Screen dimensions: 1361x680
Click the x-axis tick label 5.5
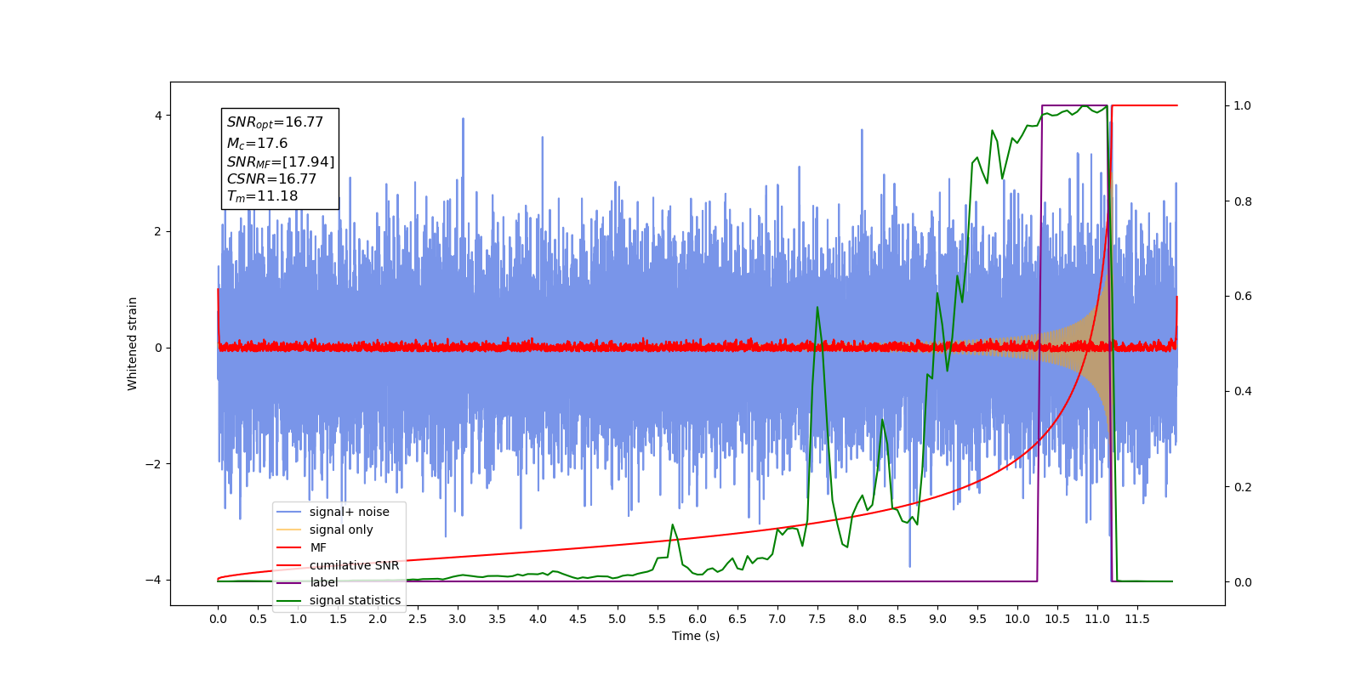658,619
